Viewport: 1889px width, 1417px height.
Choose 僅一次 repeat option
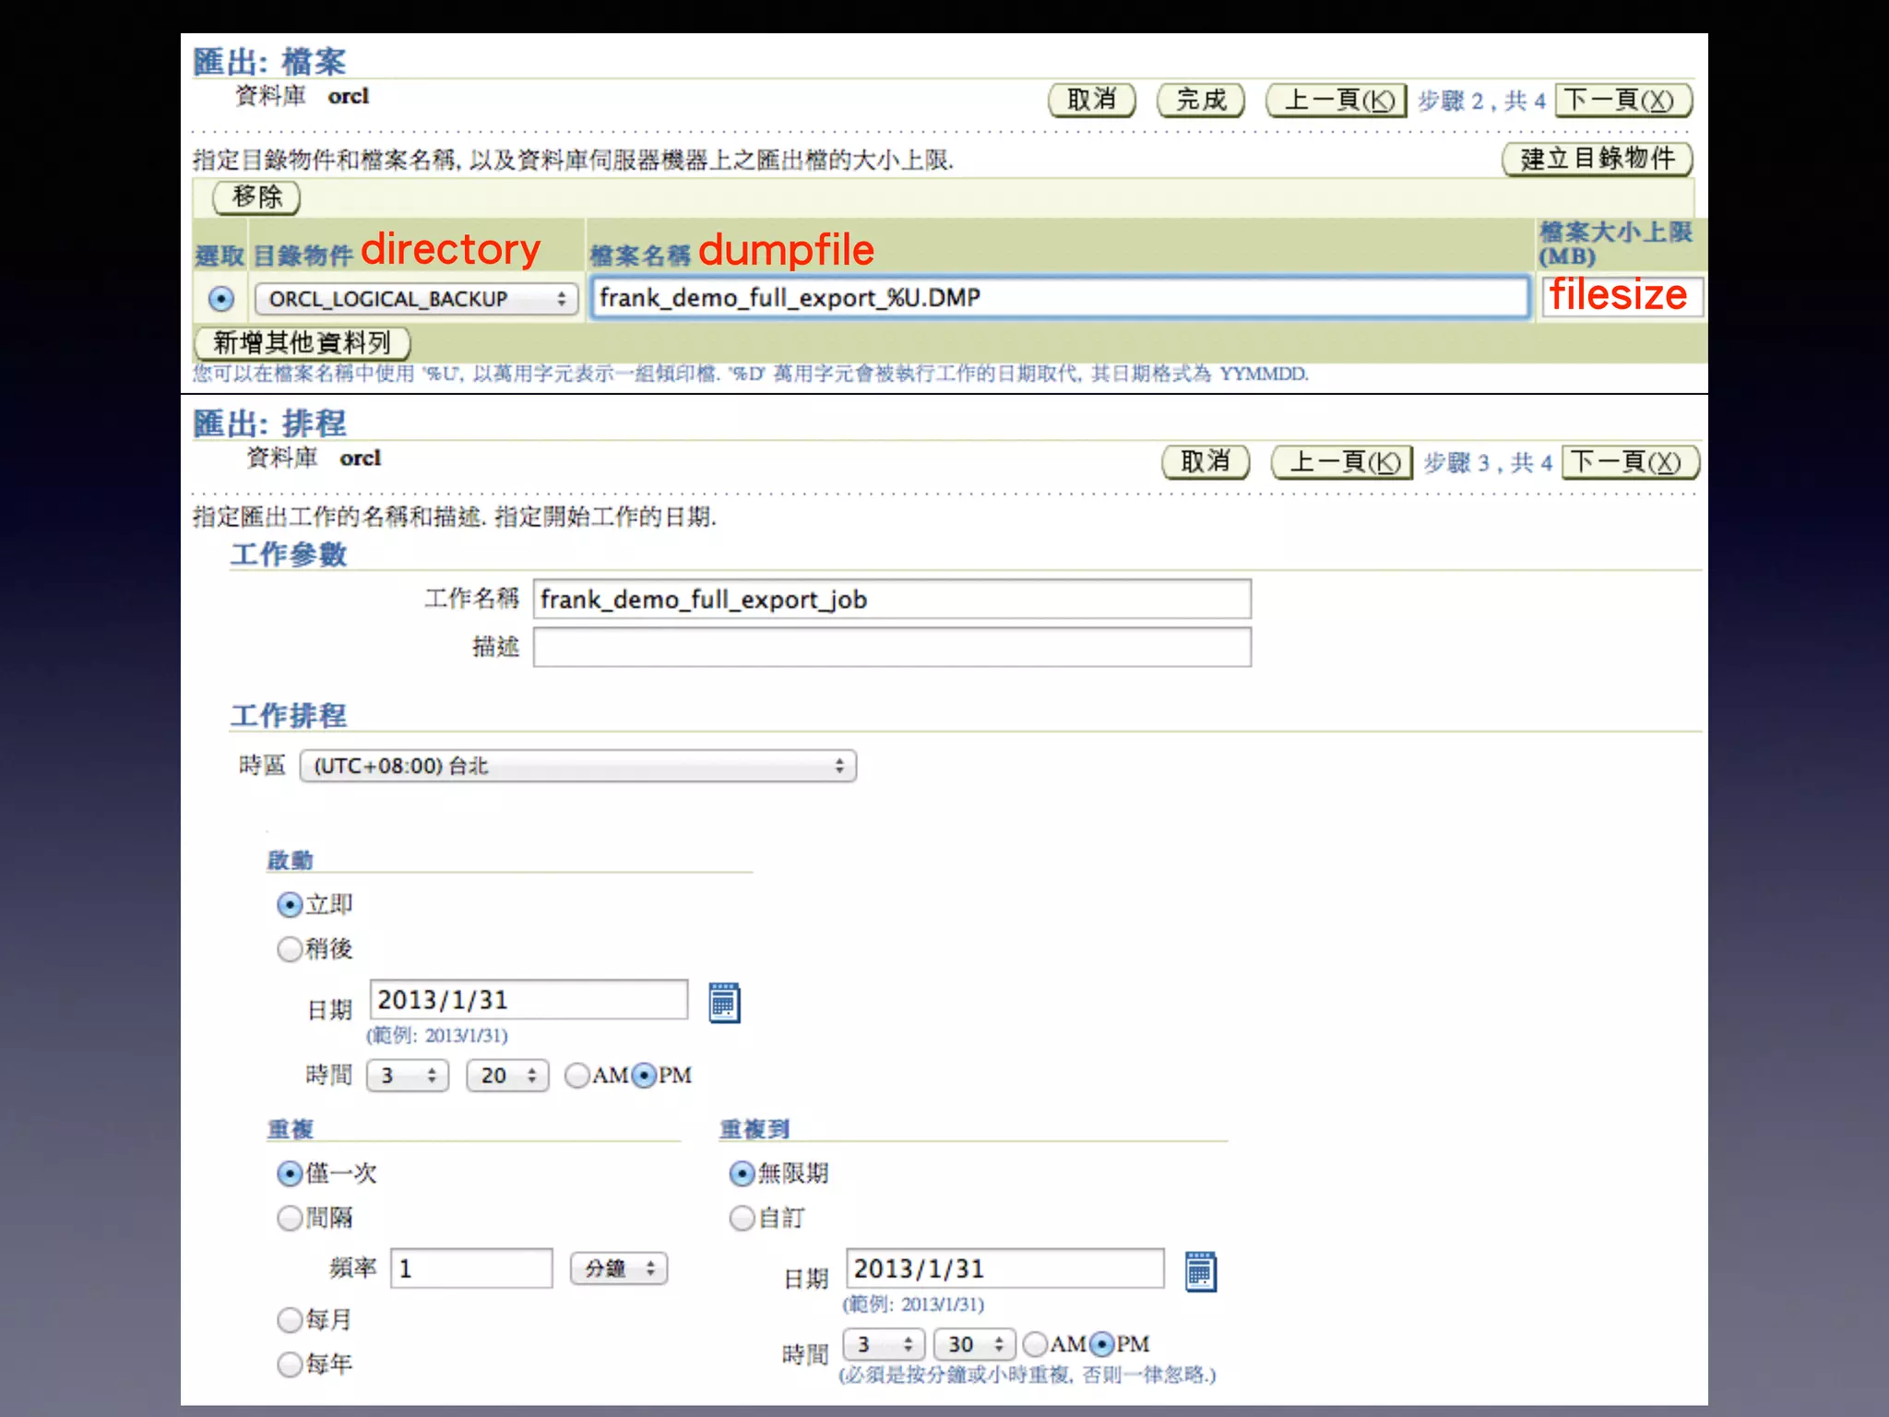[x=290, y=1173]
